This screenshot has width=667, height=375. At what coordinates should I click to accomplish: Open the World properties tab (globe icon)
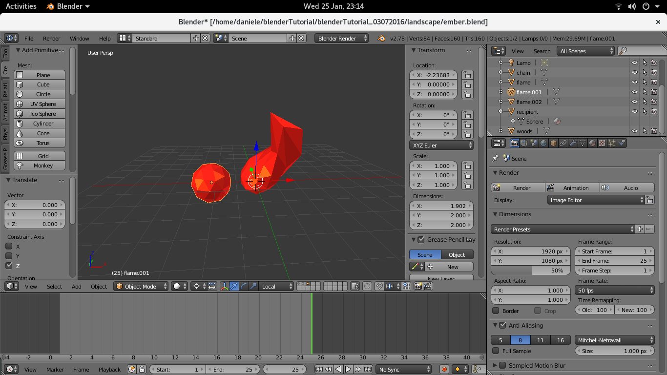pos(543,143)
